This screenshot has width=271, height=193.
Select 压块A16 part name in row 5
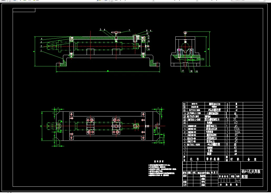[210, 141]
